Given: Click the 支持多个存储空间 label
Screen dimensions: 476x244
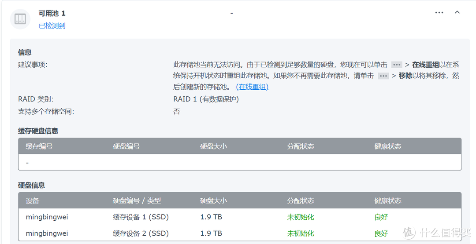Looking at the screenshot, I should point(46,111).
